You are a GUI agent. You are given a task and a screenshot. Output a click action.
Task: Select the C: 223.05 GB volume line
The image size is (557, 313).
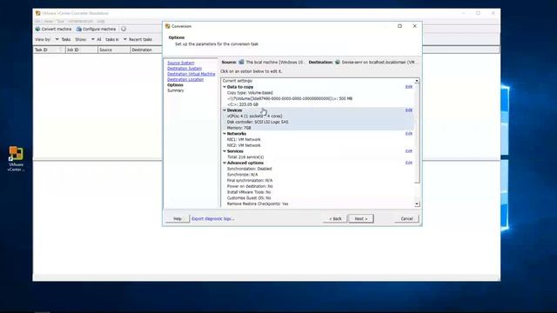[x=243, y=104]
